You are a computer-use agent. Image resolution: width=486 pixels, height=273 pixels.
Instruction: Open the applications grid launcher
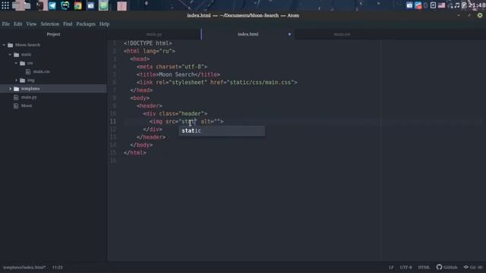tap(5, 5)
